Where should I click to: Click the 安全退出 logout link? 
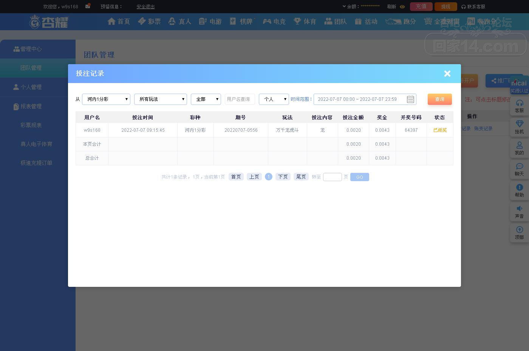coord(145,7)
